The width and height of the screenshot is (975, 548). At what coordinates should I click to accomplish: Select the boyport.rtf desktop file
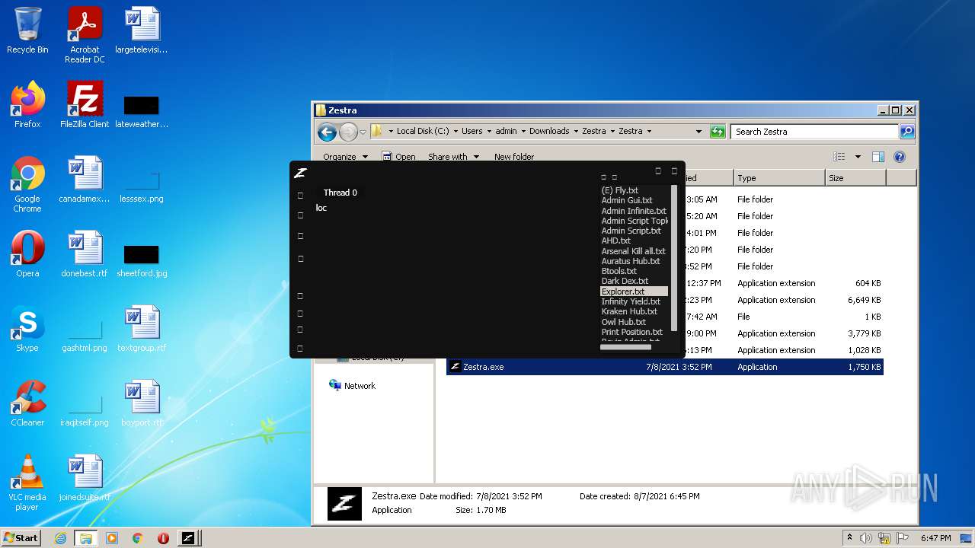142,403
